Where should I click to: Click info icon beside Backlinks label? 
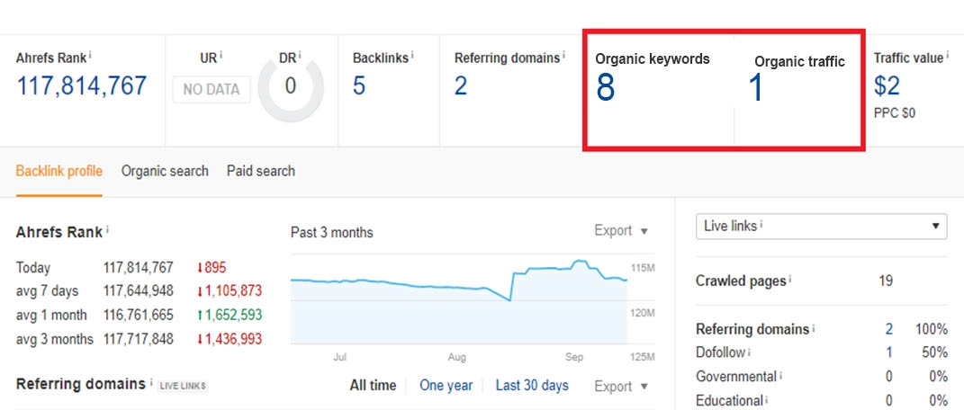click(412, 56)
